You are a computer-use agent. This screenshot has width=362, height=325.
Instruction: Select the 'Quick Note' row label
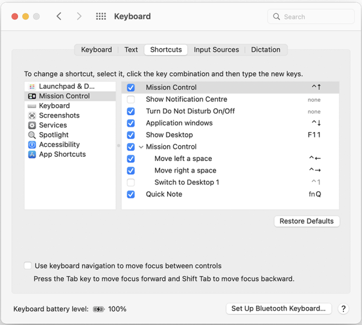pos(164,194)
